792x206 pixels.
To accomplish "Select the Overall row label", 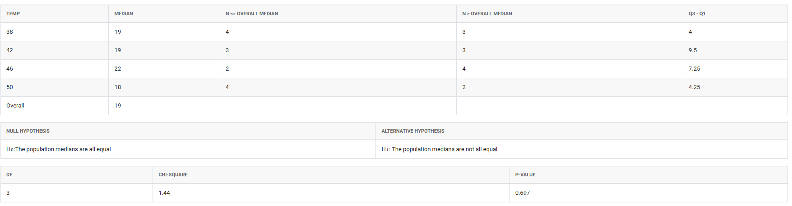I will pos(15,106).
